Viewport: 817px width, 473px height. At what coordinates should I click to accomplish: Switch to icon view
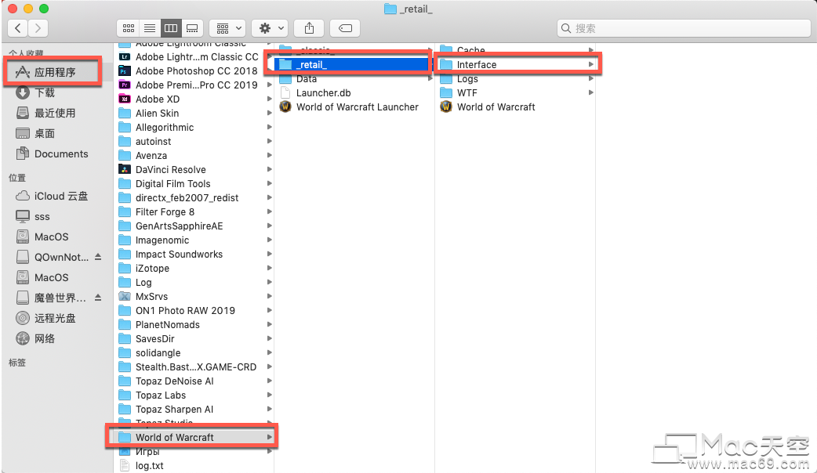pyautogui.click(x=129, y=28)
